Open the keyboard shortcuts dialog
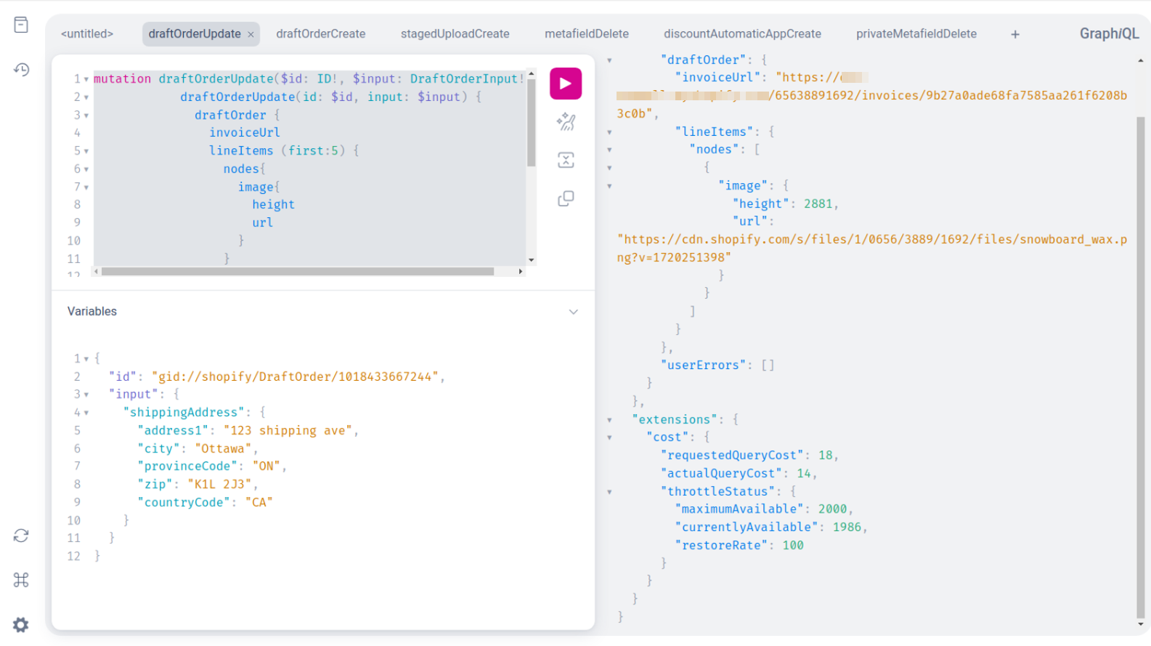1151x646 pixels. pos(21,580)
